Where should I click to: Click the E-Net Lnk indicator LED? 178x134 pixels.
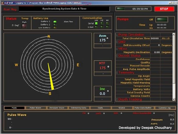click(96, 27)
